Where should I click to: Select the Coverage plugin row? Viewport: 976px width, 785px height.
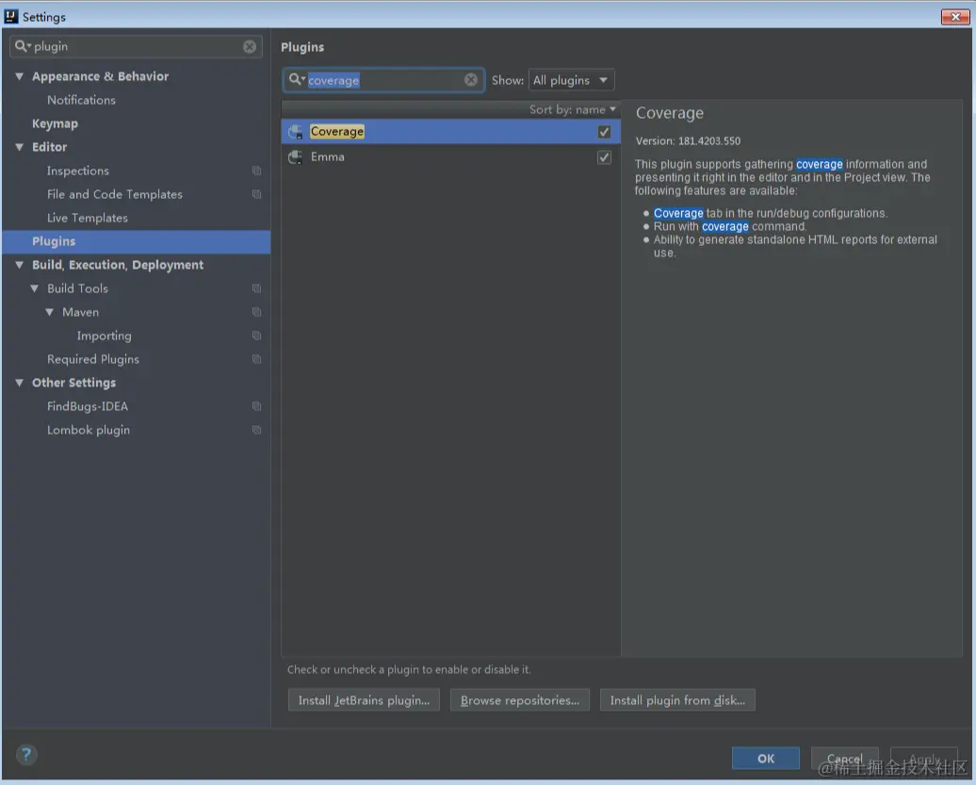click(x=450, y=132)
